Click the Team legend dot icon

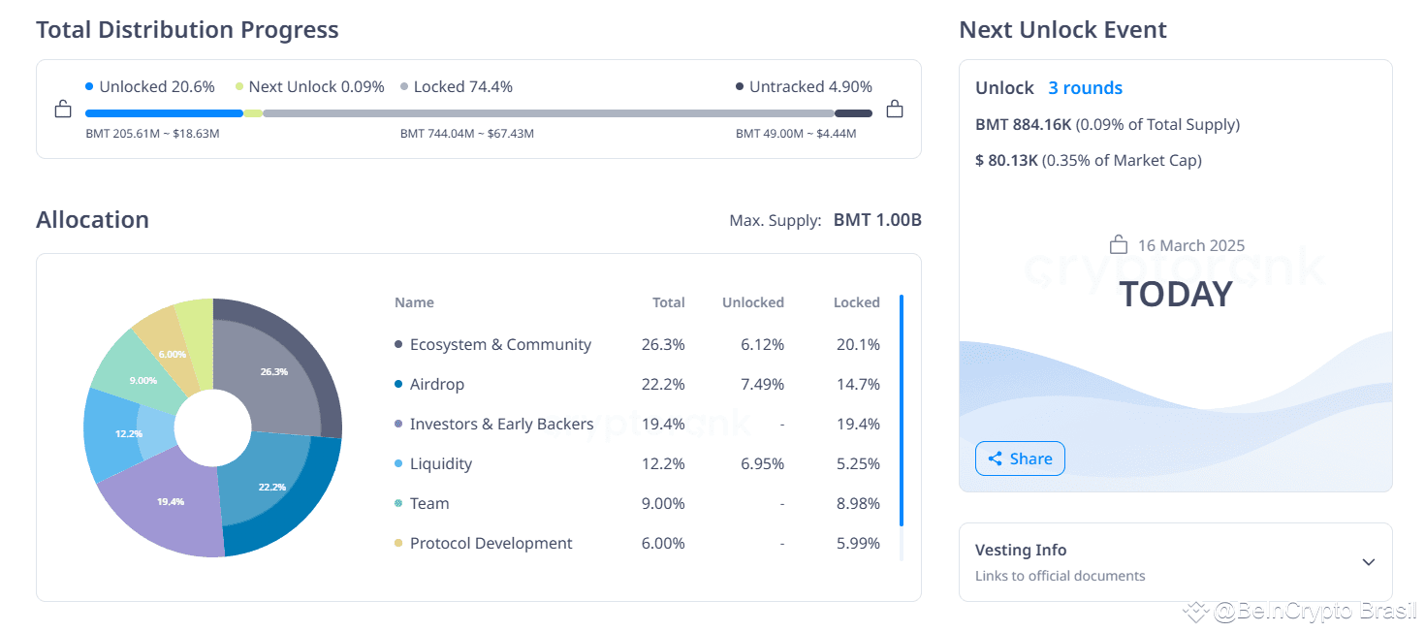tap(397, 503)
